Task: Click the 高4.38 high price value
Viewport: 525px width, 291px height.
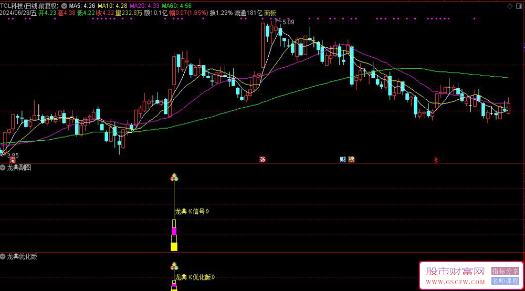Action: (66, 13)
